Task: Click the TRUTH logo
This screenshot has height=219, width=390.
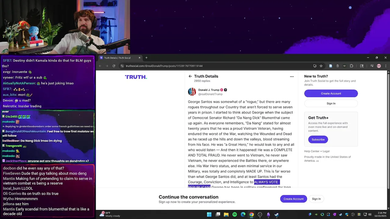Action: click(136, 77)
